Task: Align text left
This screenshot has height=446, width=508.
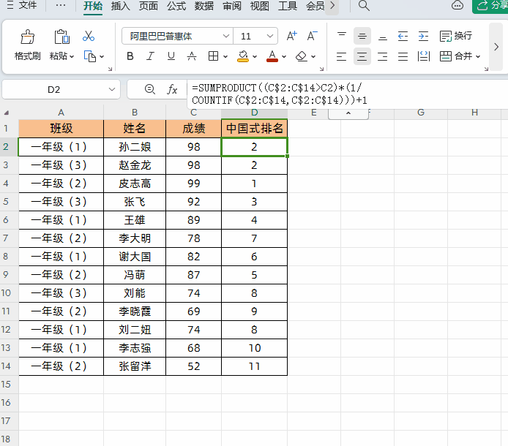Action: [x=342, y=56]
